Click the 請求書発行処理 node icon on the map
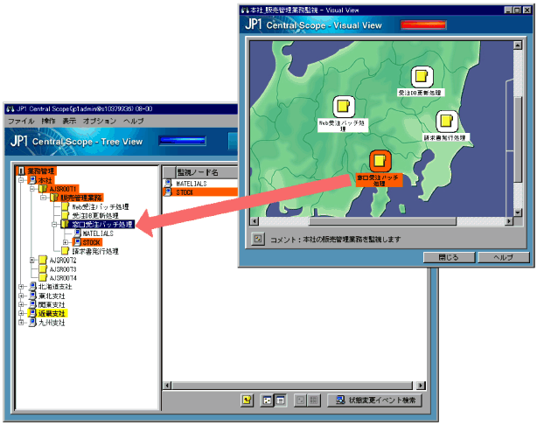537x425 pixels. point(447,121)
